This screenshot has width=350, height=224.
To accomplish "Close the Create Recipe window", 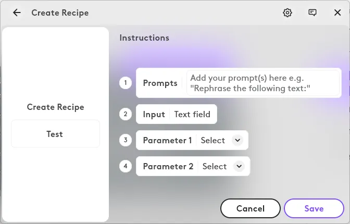I will pyautogui.click(x=337, y=13).
